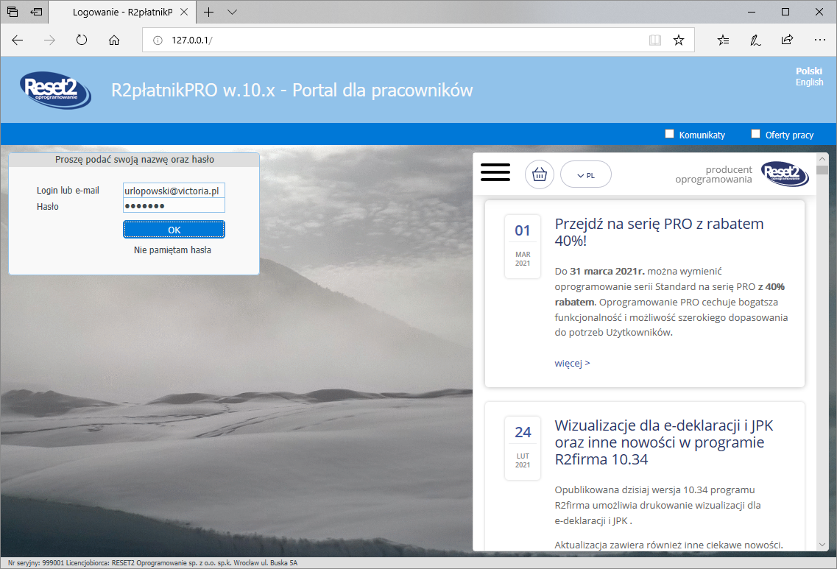The image size is (837, 569).
Task: Click the 01 MAR 2021 date badge
Action: pos(523,246)
